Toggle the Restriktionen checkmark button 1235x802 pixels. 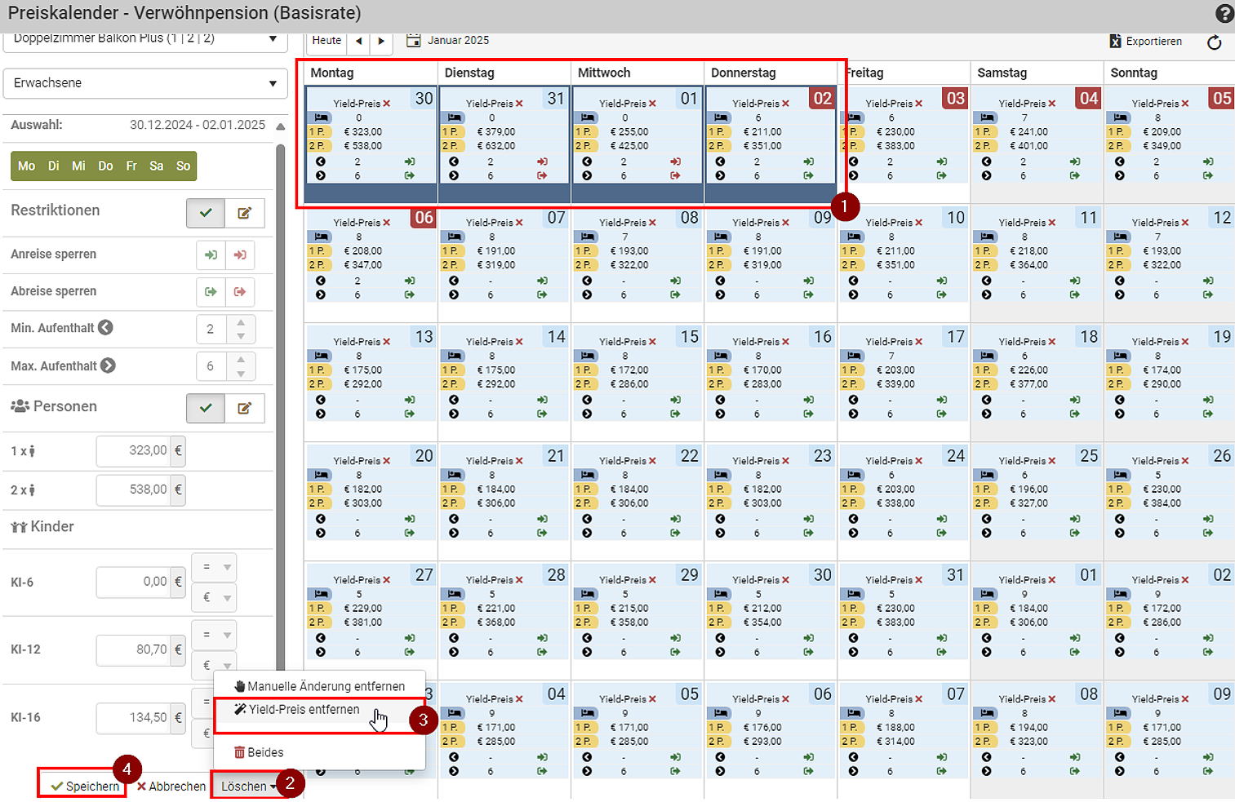pyautogui.click(x=206, y=213)
